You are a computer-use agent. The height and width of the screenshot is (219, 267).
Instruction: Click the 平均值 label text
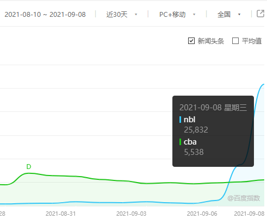[252, 41]
